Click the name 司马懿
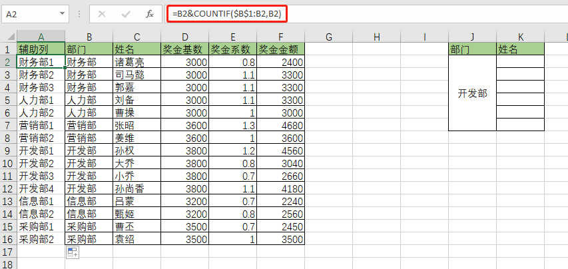Screen dimensions: 568x269 [x=129, y=75]
